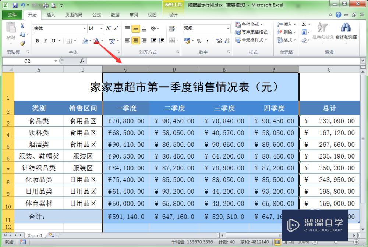Open the Font name dropdown
Viewport: 368px width, 247px height.
click(x=59, y=29)
